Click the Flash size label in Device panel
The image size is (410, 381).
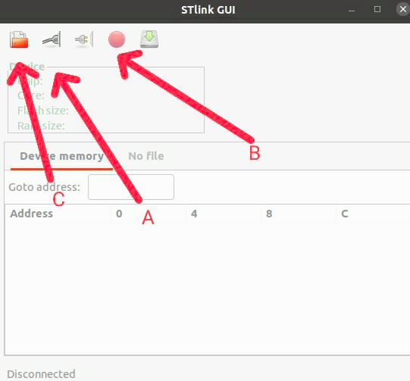(x=43, y=111)
